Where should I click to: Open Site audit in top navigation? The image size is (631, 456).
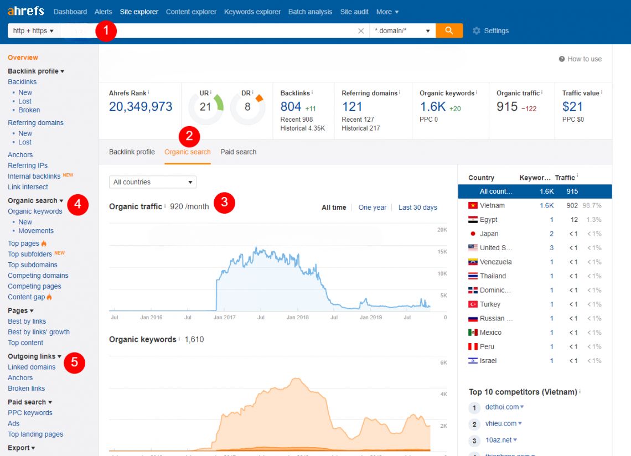point(354,12)
